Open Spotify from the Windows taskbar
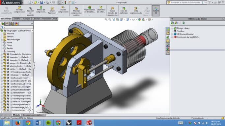The image size is (225, 126). click(x=48, y=123)
